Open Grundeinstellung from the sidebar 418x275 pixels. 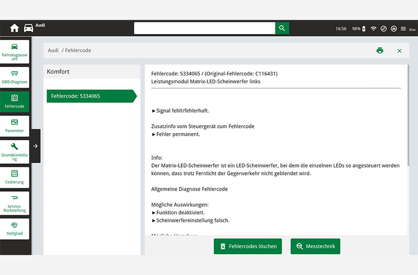pyautogui.click(x=15, y=152)
